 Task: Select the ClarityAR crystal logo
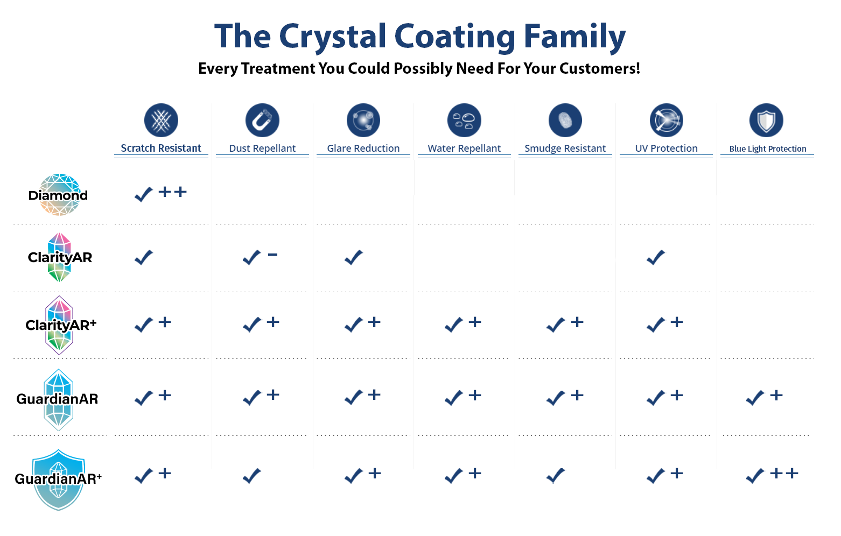tap(59, 257)
